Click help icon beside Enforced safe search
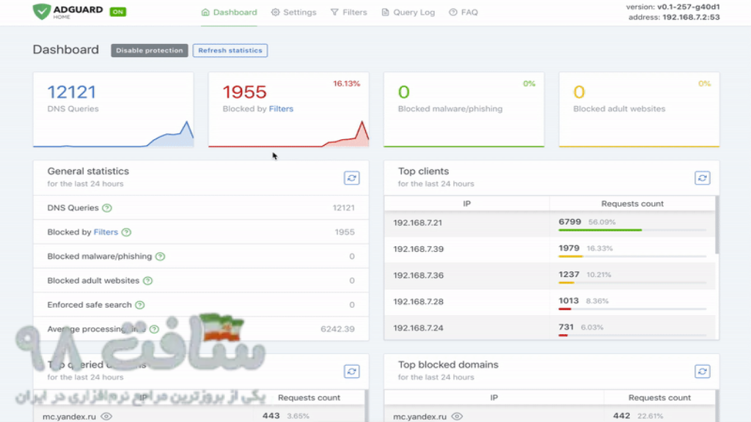751x422 pixels. (x=140, y=305)
